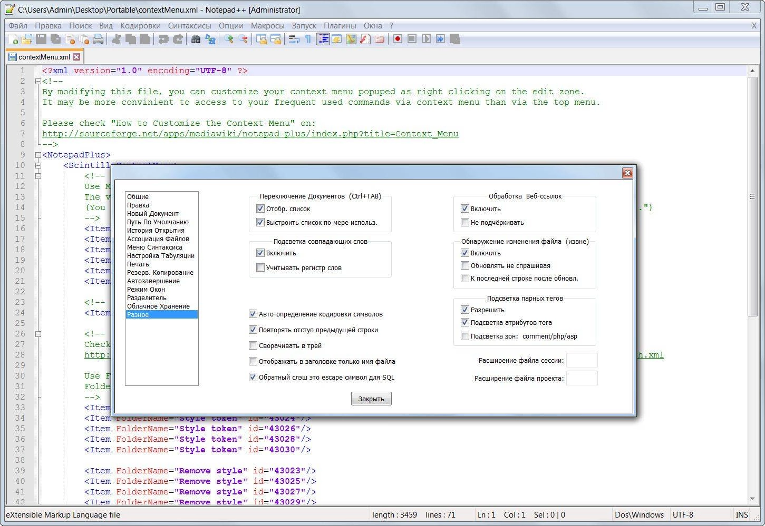The width and height of the screenshot is (765, 526).
Task: Click the Save toolbar icon
Action: tap(41, 39)
